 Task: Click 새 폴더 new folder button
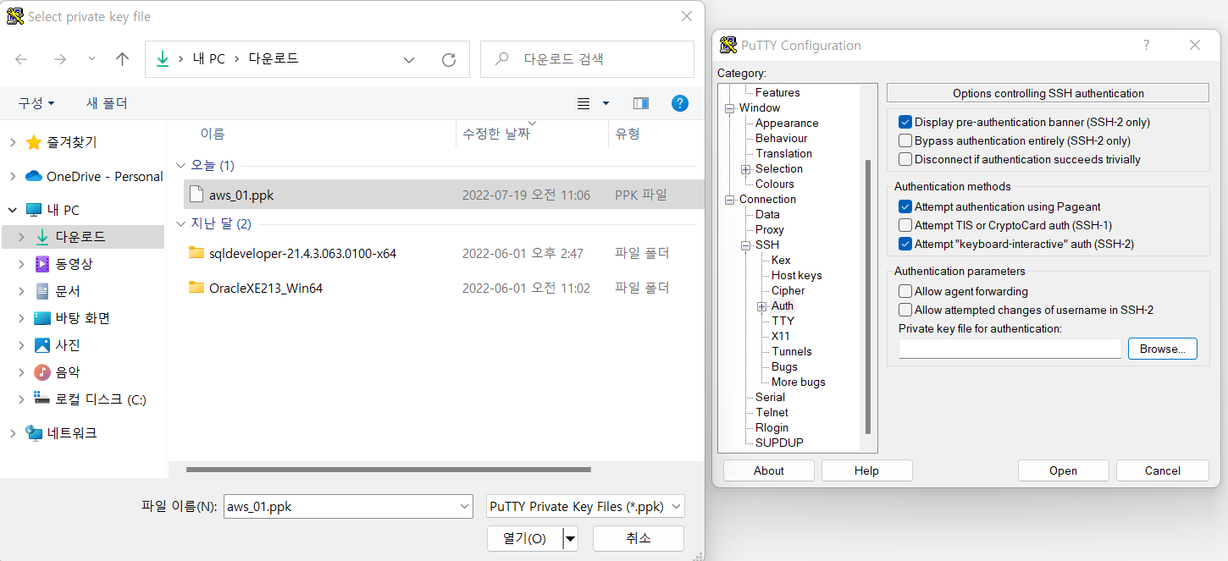click(107, 103)
